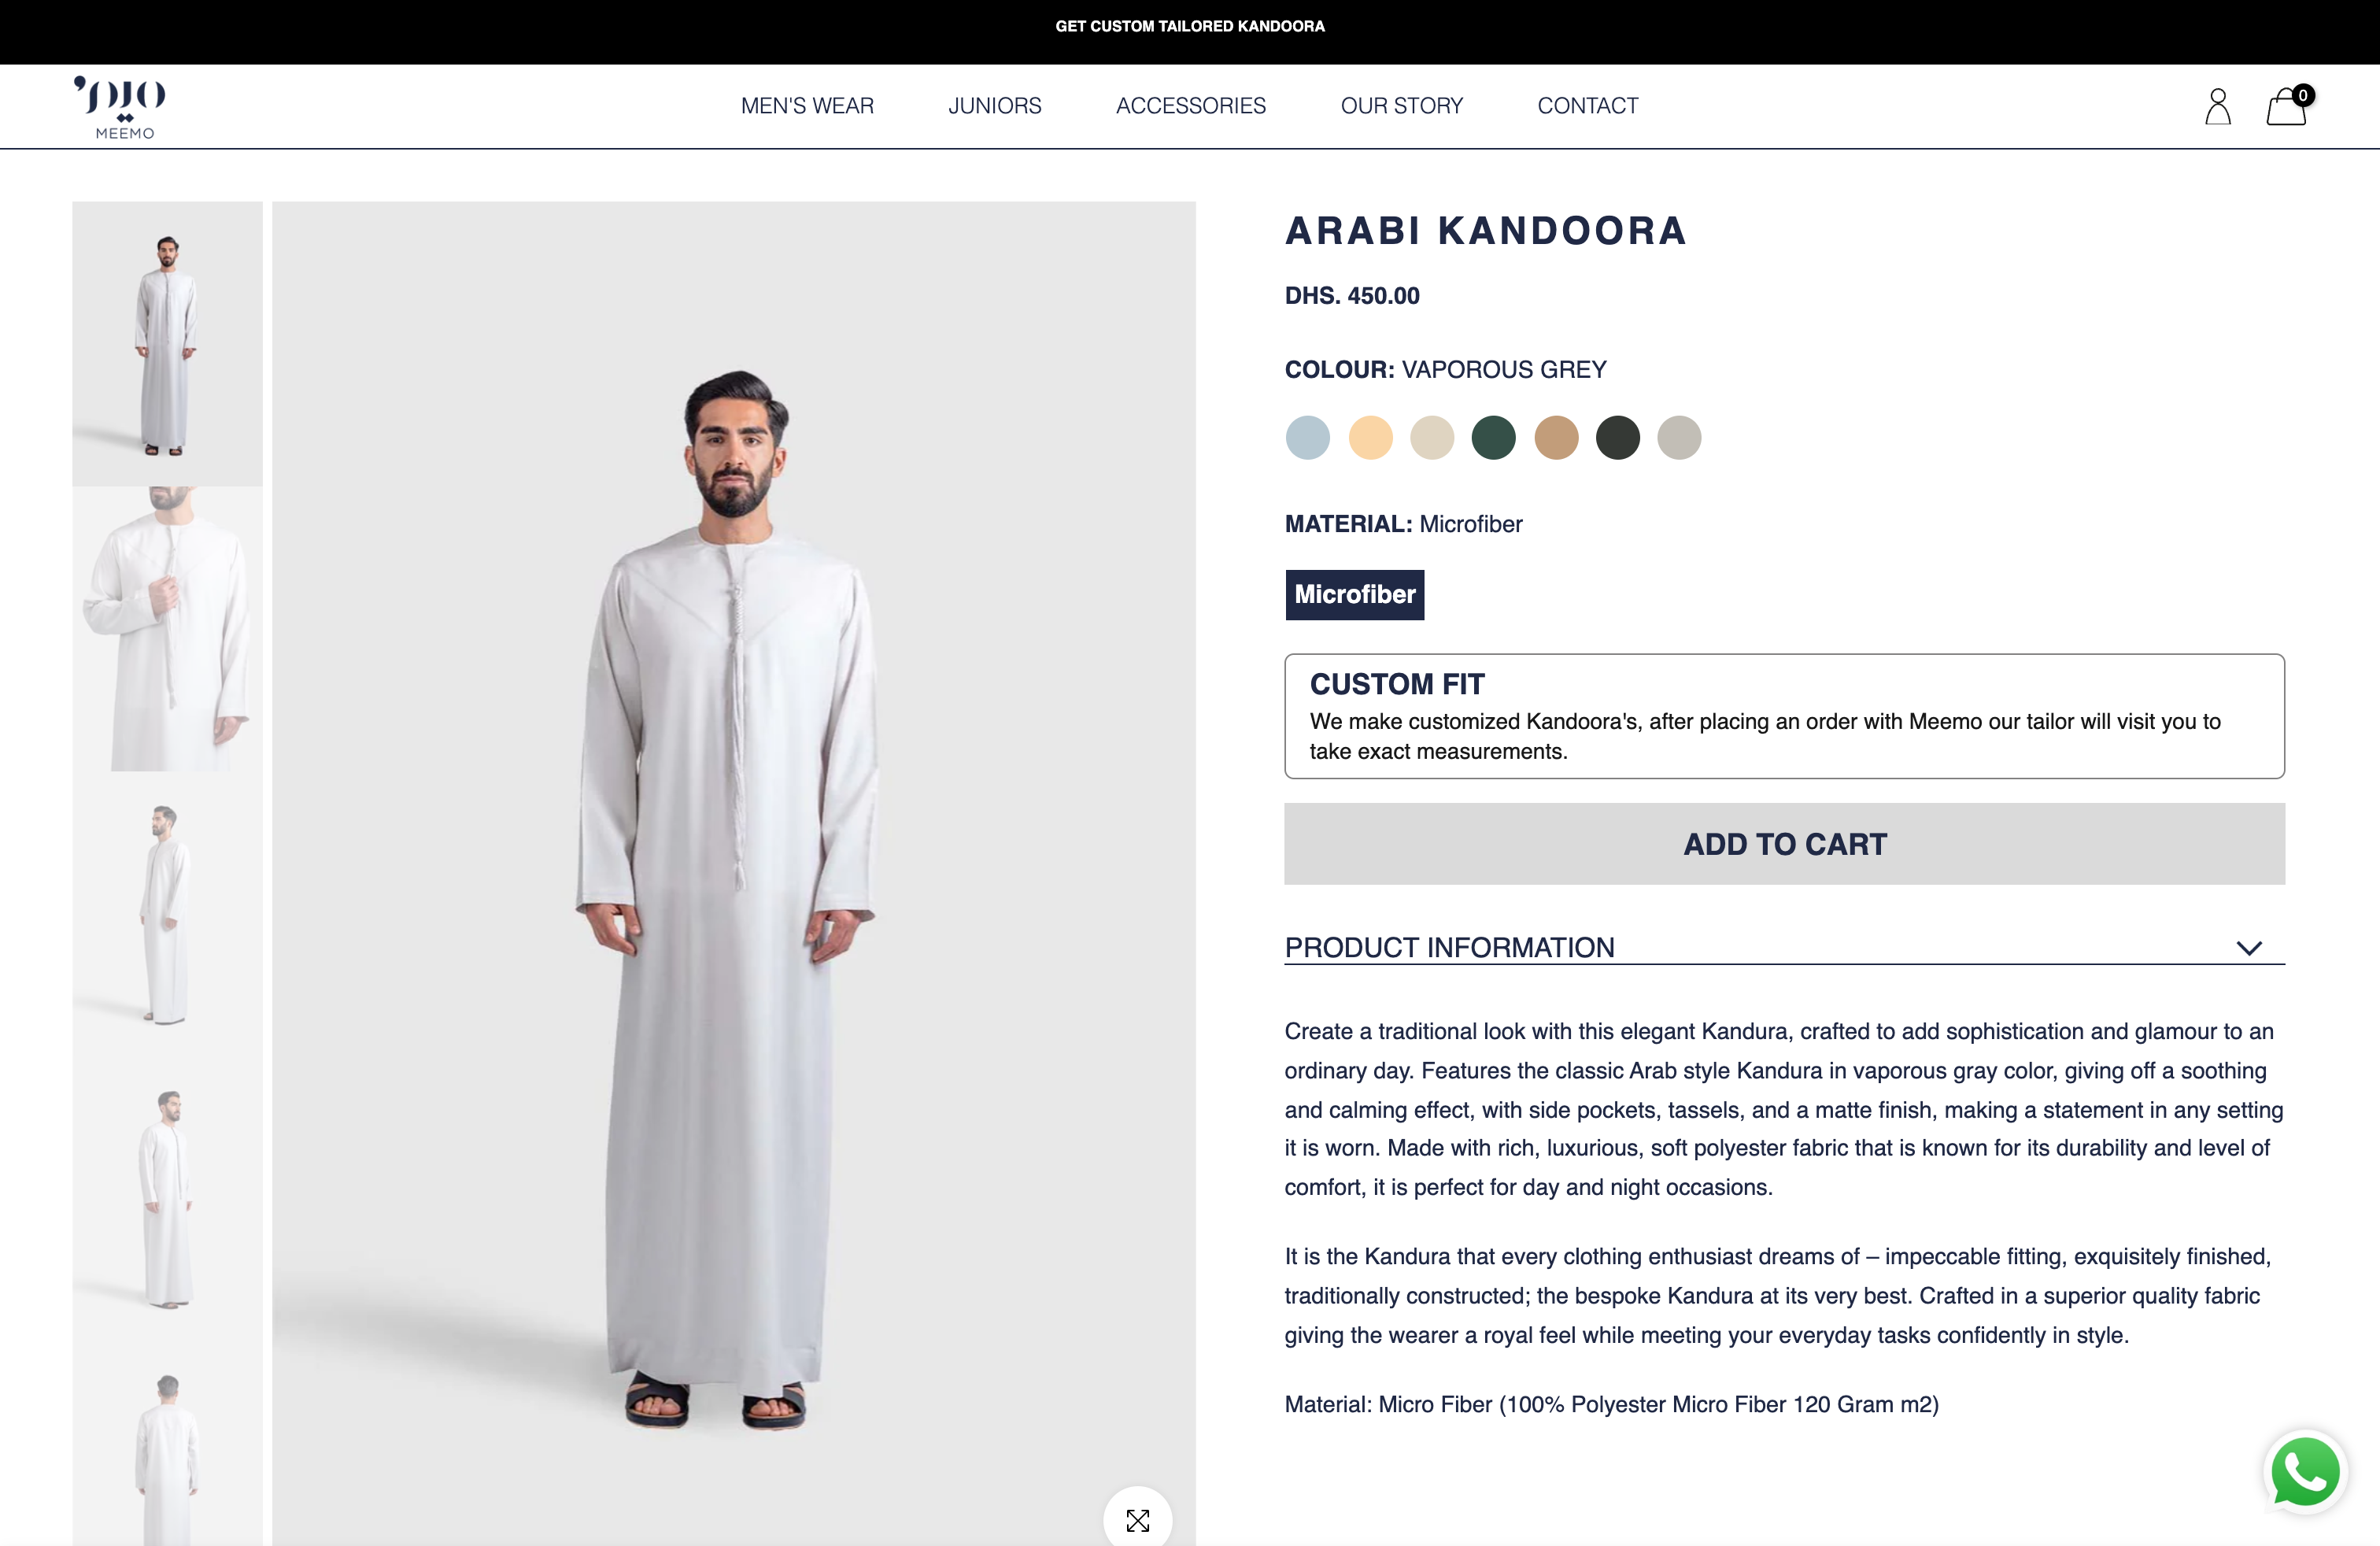
Task: Open the shopping bag cart icon
Action: point(2286,106)
